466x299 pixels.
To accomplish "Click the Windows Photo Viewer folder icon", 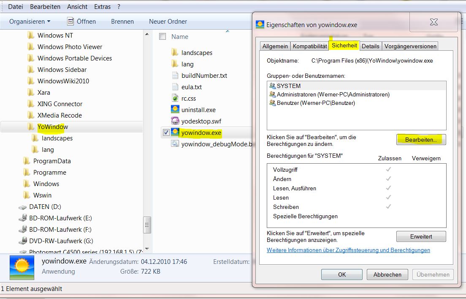I will [x=31, y=47].
